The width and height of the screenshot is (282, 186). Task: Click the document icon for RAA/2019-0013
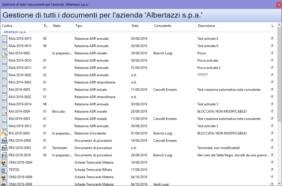coord(4,38)
